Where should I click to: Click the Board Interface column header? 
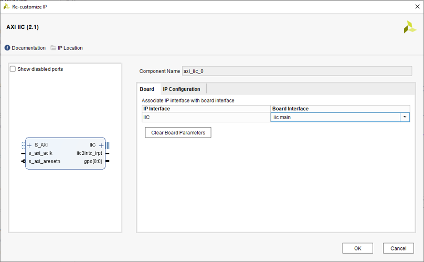click(x=340, y=109)
